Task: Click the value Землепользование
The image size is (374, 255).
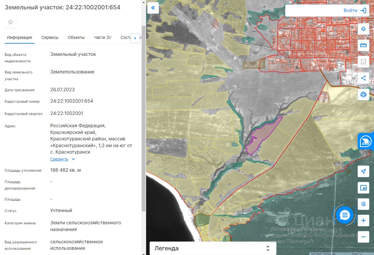Action: pyautogui.click(x=72, y=72)
